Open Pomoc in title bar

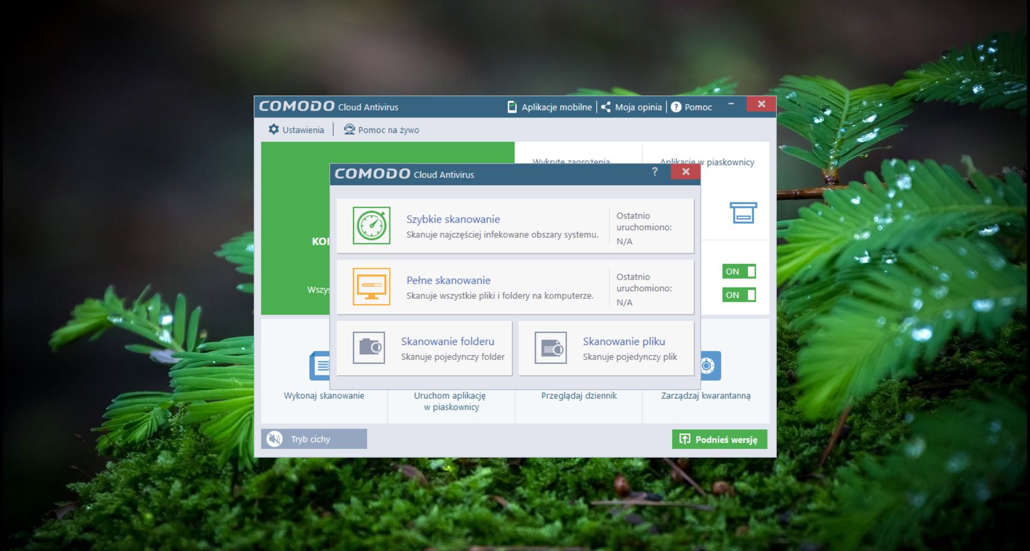(x=692, y=107)
